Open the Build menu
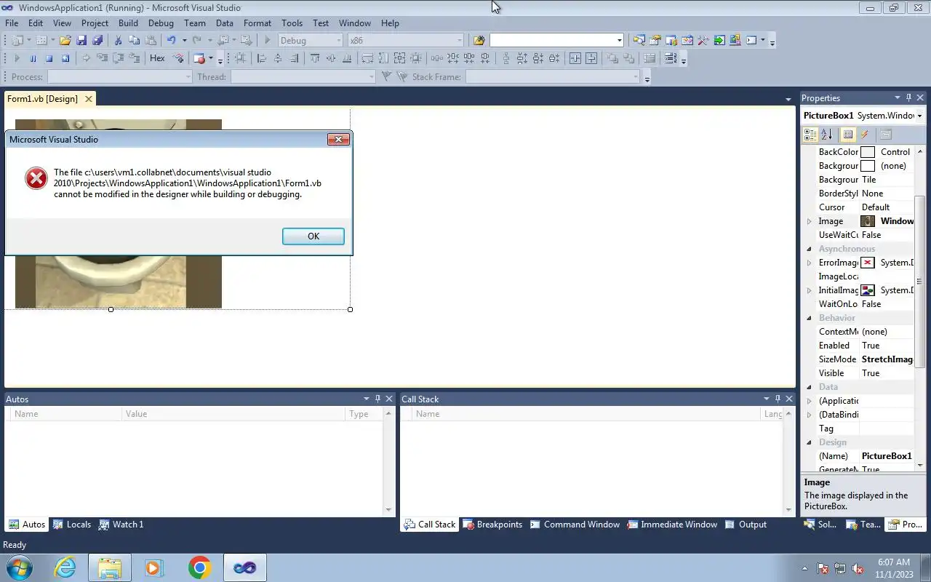Image resolution: width=931 pixels, height=582 pixels. pos(128,23)
